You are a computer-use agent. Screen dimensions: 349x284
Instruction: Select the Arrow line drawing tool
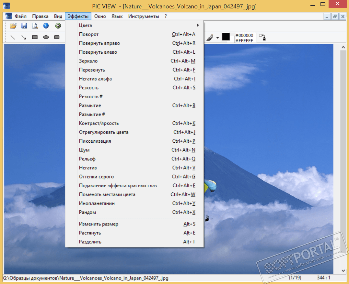(x=24, y=37)
